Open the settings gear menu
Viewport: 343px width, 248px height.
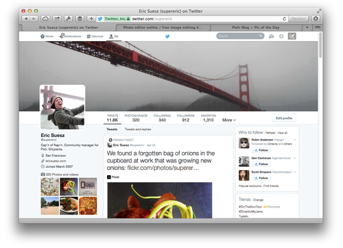(281, 36)
